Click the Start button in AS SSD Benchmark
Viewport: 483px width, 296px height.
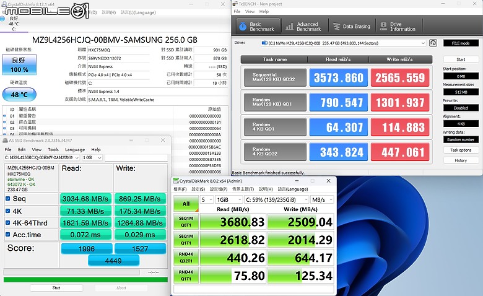tap(56, 288)
